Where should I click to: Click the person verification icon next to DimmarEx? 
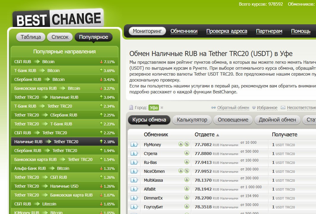pos(187,197)
